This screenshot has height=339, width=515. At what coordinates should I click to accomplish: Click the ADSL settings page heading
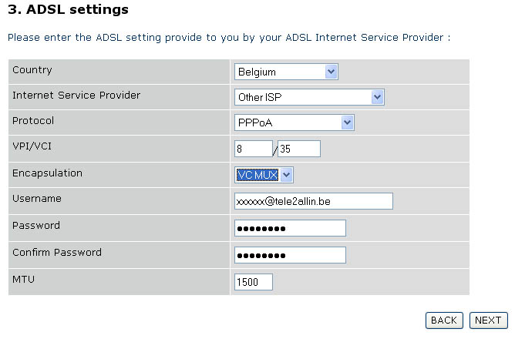click(x=68, y=10)
